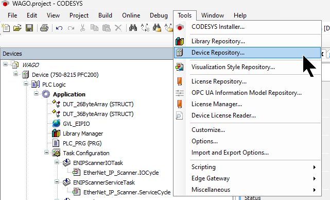Choose Options... from Tools menu
The height and width of the screenshot is (200, 330).
click(247, 141)
